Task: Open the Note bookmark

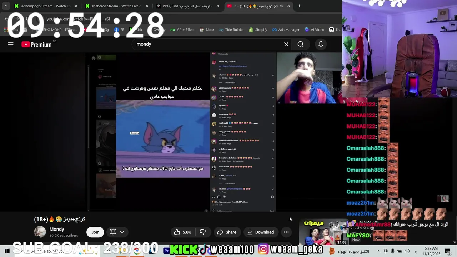Action: pos(206,30)
